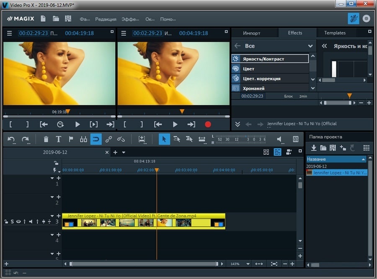Viewport: 377px width, 279px height.
Task: Open the Редакция menu
Action: tap(106, 19)
